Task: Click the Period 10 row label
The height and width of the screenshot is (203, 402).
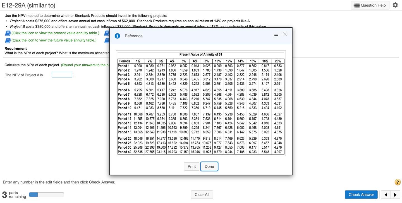Action: pyautogui.click(x=125, y=108)
